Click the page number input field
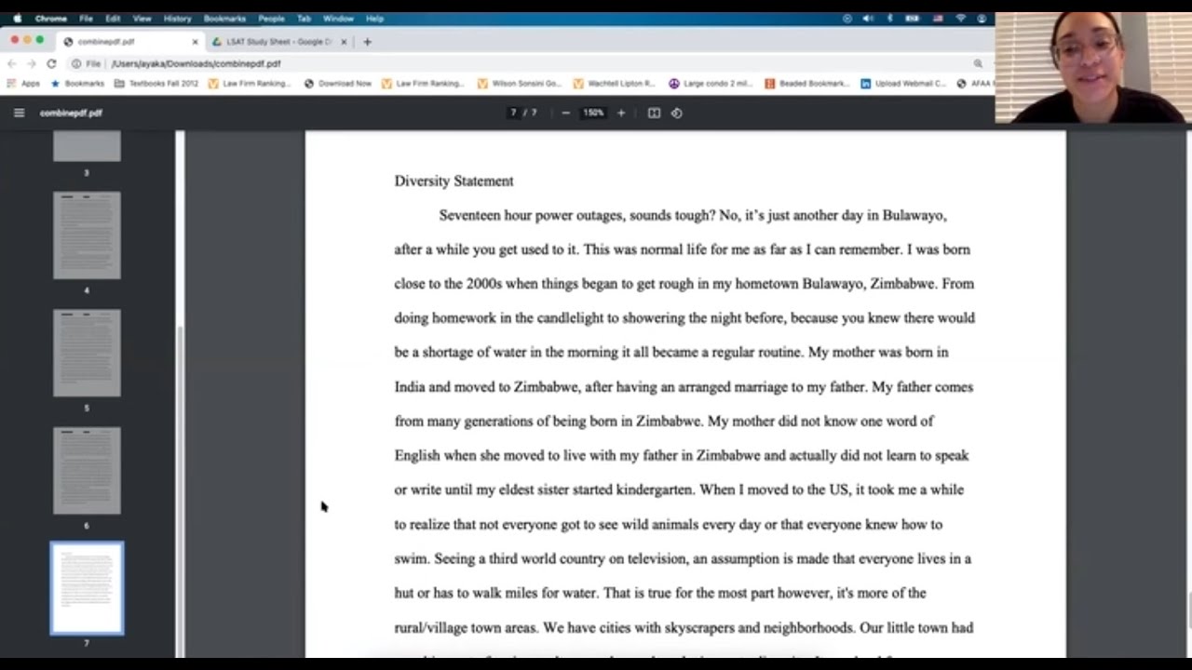 click(513, 113)
